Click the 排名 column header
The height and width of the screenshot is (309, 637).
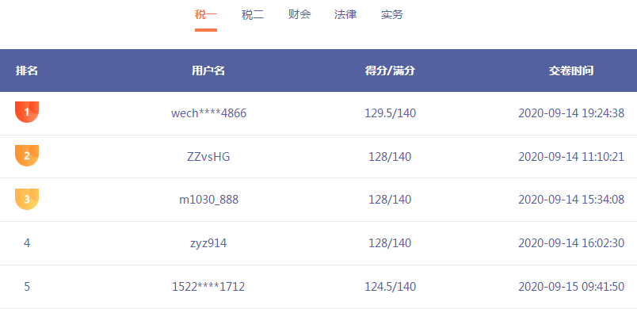27,71
